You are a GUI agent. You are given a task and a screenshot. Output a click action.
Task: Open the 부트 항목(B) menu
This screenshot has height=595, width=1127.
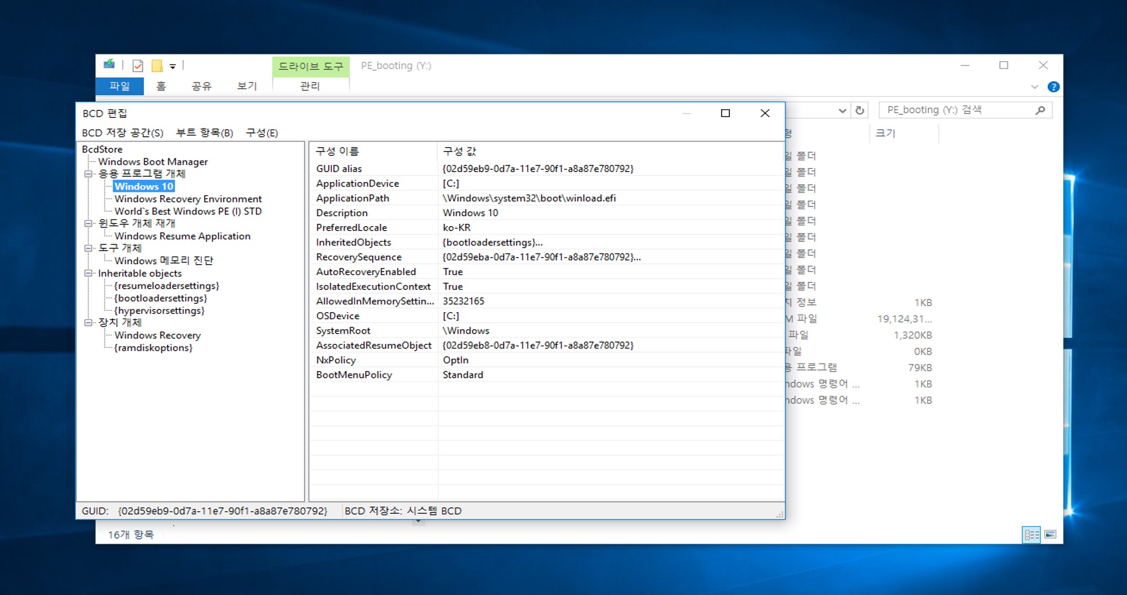coord(205,133)
